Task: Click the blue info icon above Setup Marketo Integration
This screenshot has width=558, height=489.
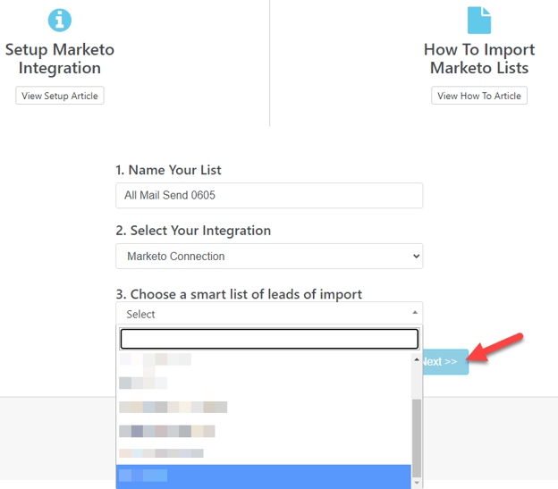Action: click(x=60, y=21)
